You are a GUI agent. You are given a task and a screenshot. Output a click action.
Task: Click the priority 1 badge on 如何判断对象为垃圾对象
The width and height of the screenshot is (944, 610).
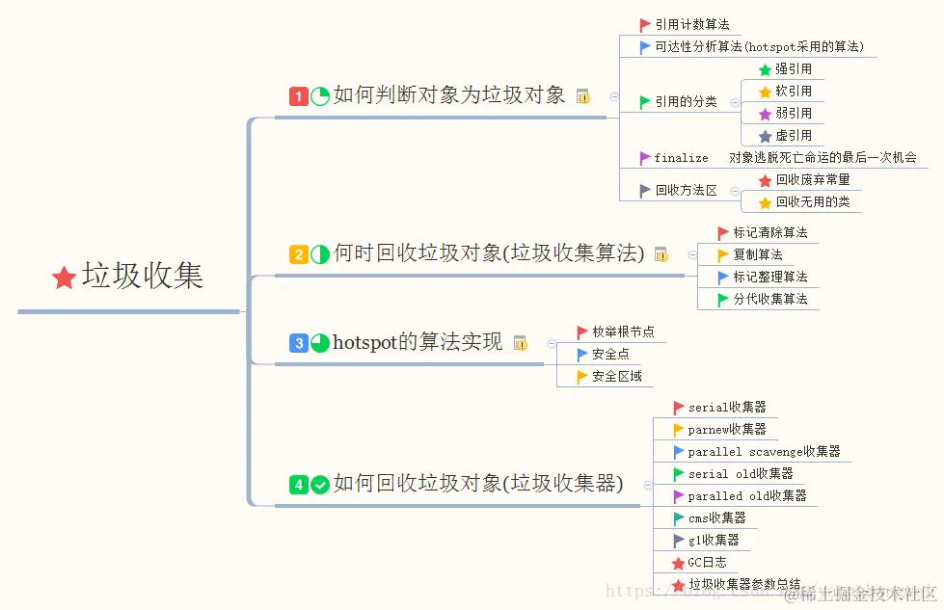[x=297, y=96]
